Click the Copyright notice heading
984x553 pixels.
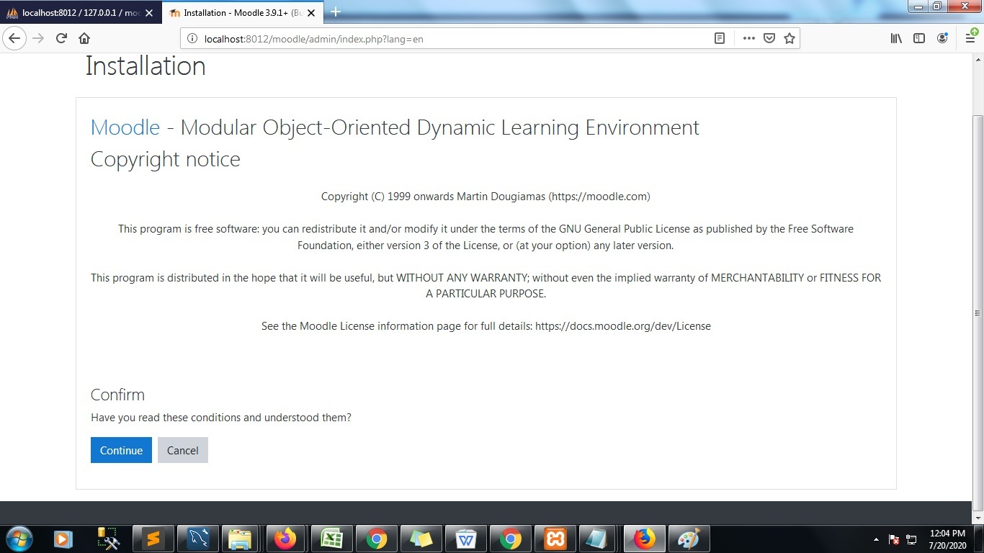pos(166,159)
